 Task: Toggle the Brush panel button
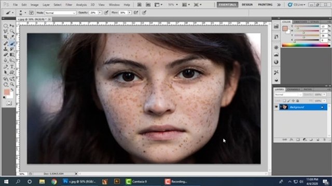click(x=31, y=12)
